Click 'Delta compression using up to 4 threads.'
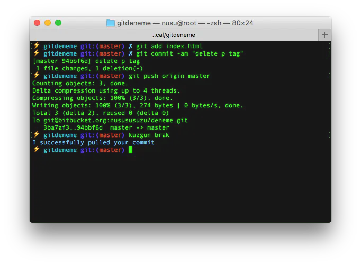 106,90
